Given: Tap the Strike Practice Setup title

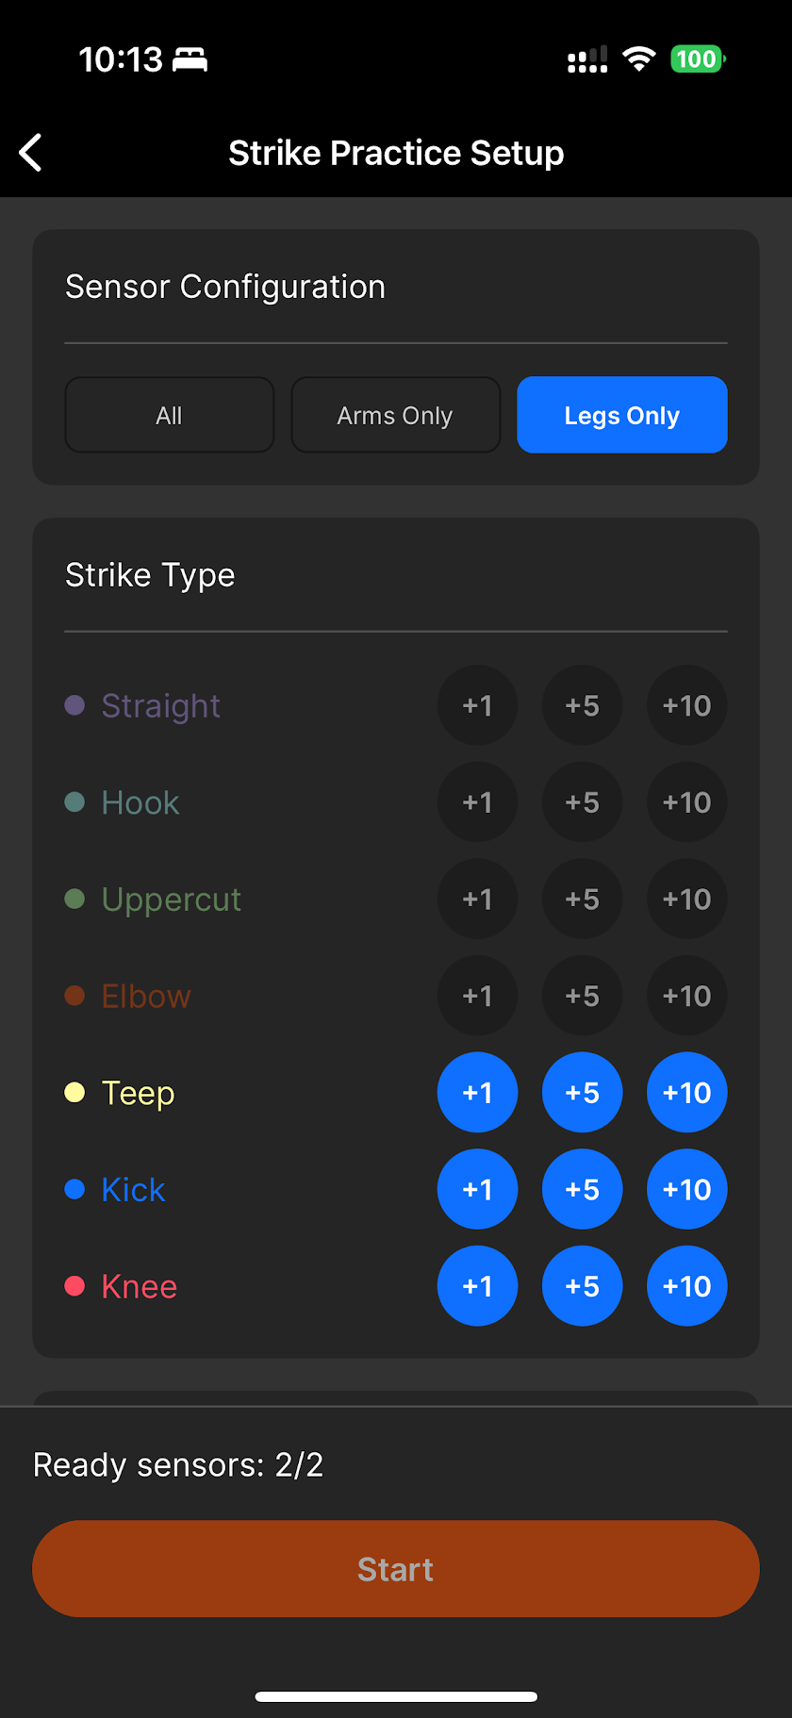Looking at the screenshot, I should (395, 152).
